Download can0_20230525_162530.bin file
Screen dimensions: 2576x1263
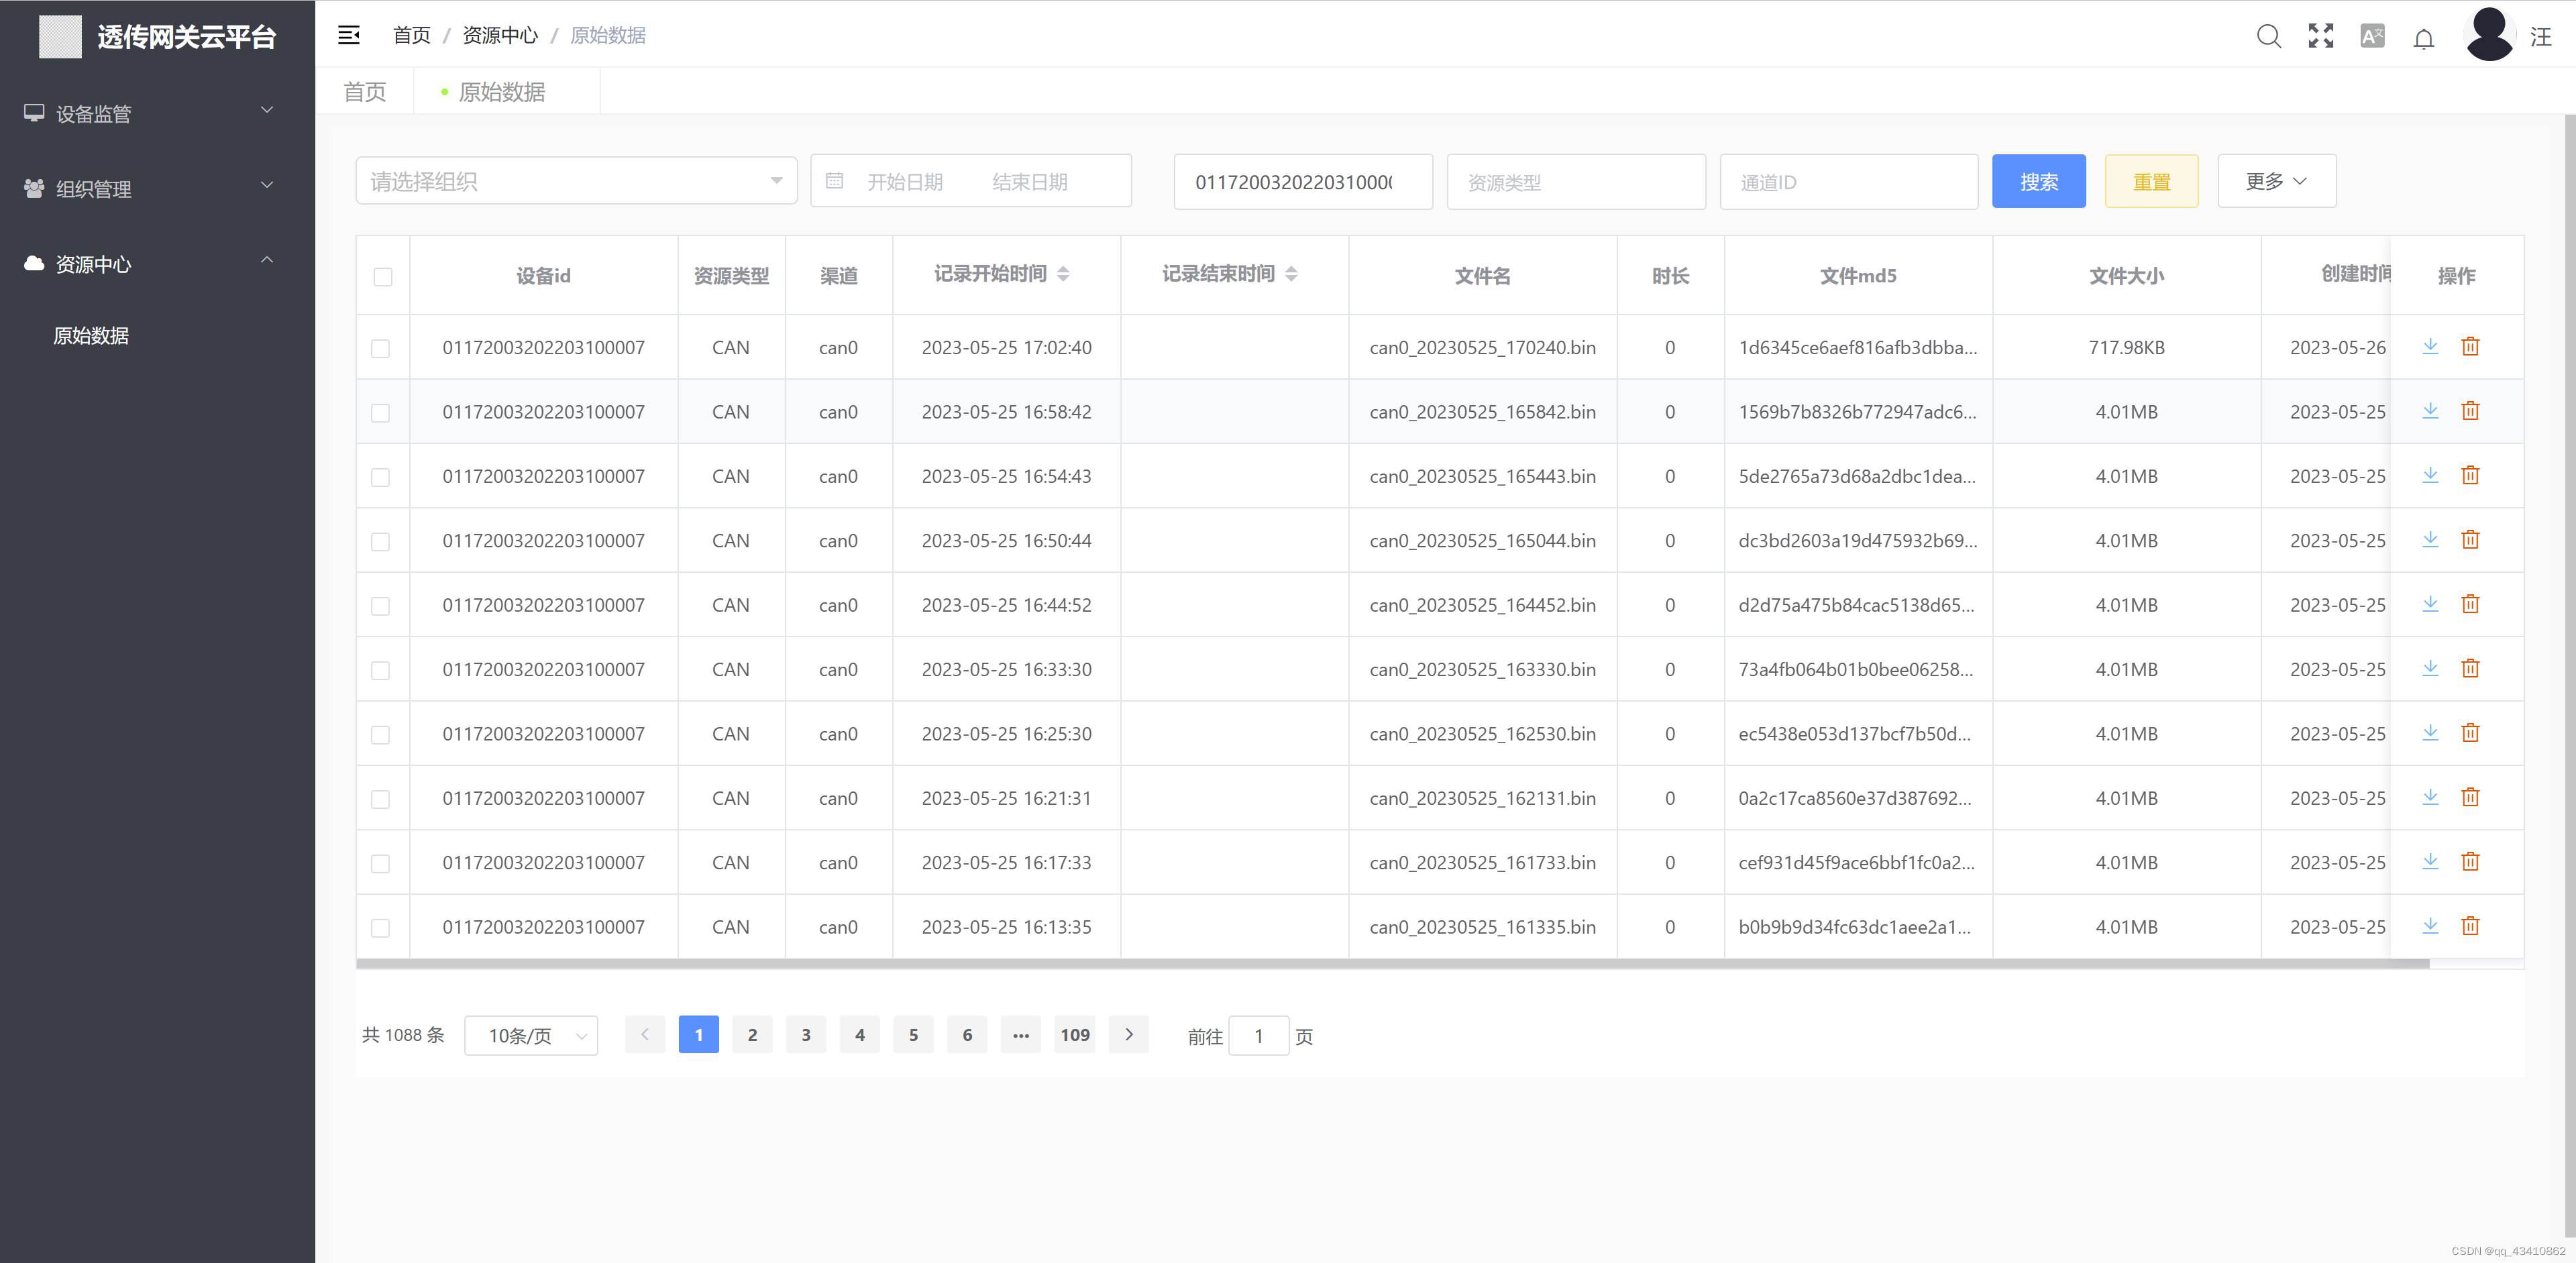click(2430, 733)
